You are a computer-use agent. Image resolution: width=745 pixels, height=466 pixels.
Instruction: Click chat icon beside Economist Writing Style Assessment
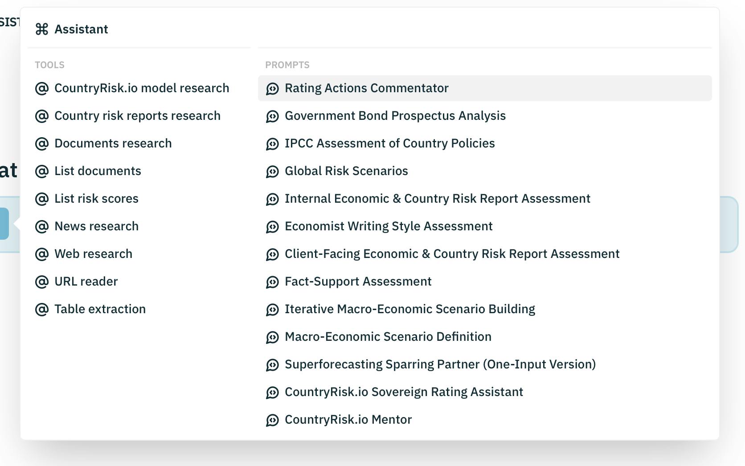coord(272,227)
